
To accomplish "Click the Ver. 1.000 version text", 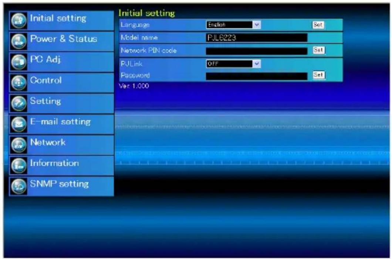I will (134, 86).
